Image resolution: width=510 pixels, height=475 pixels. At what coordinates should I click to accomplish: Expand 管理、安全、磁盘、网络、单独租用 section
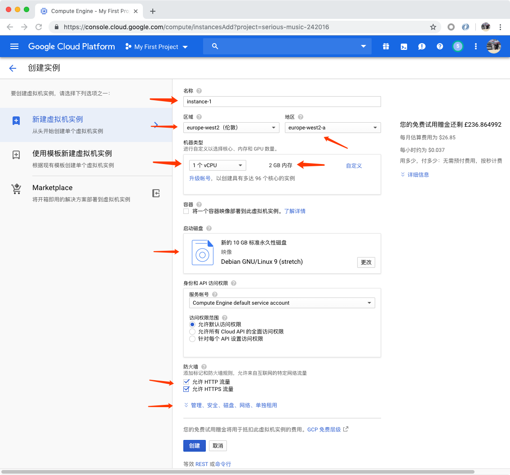point(231,405)
